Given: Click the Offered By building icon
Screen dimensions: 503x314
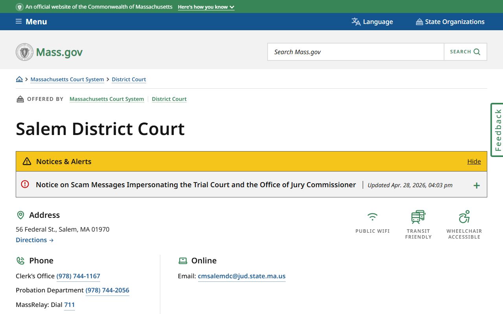Looking at the screenshot, I should 20,99.
